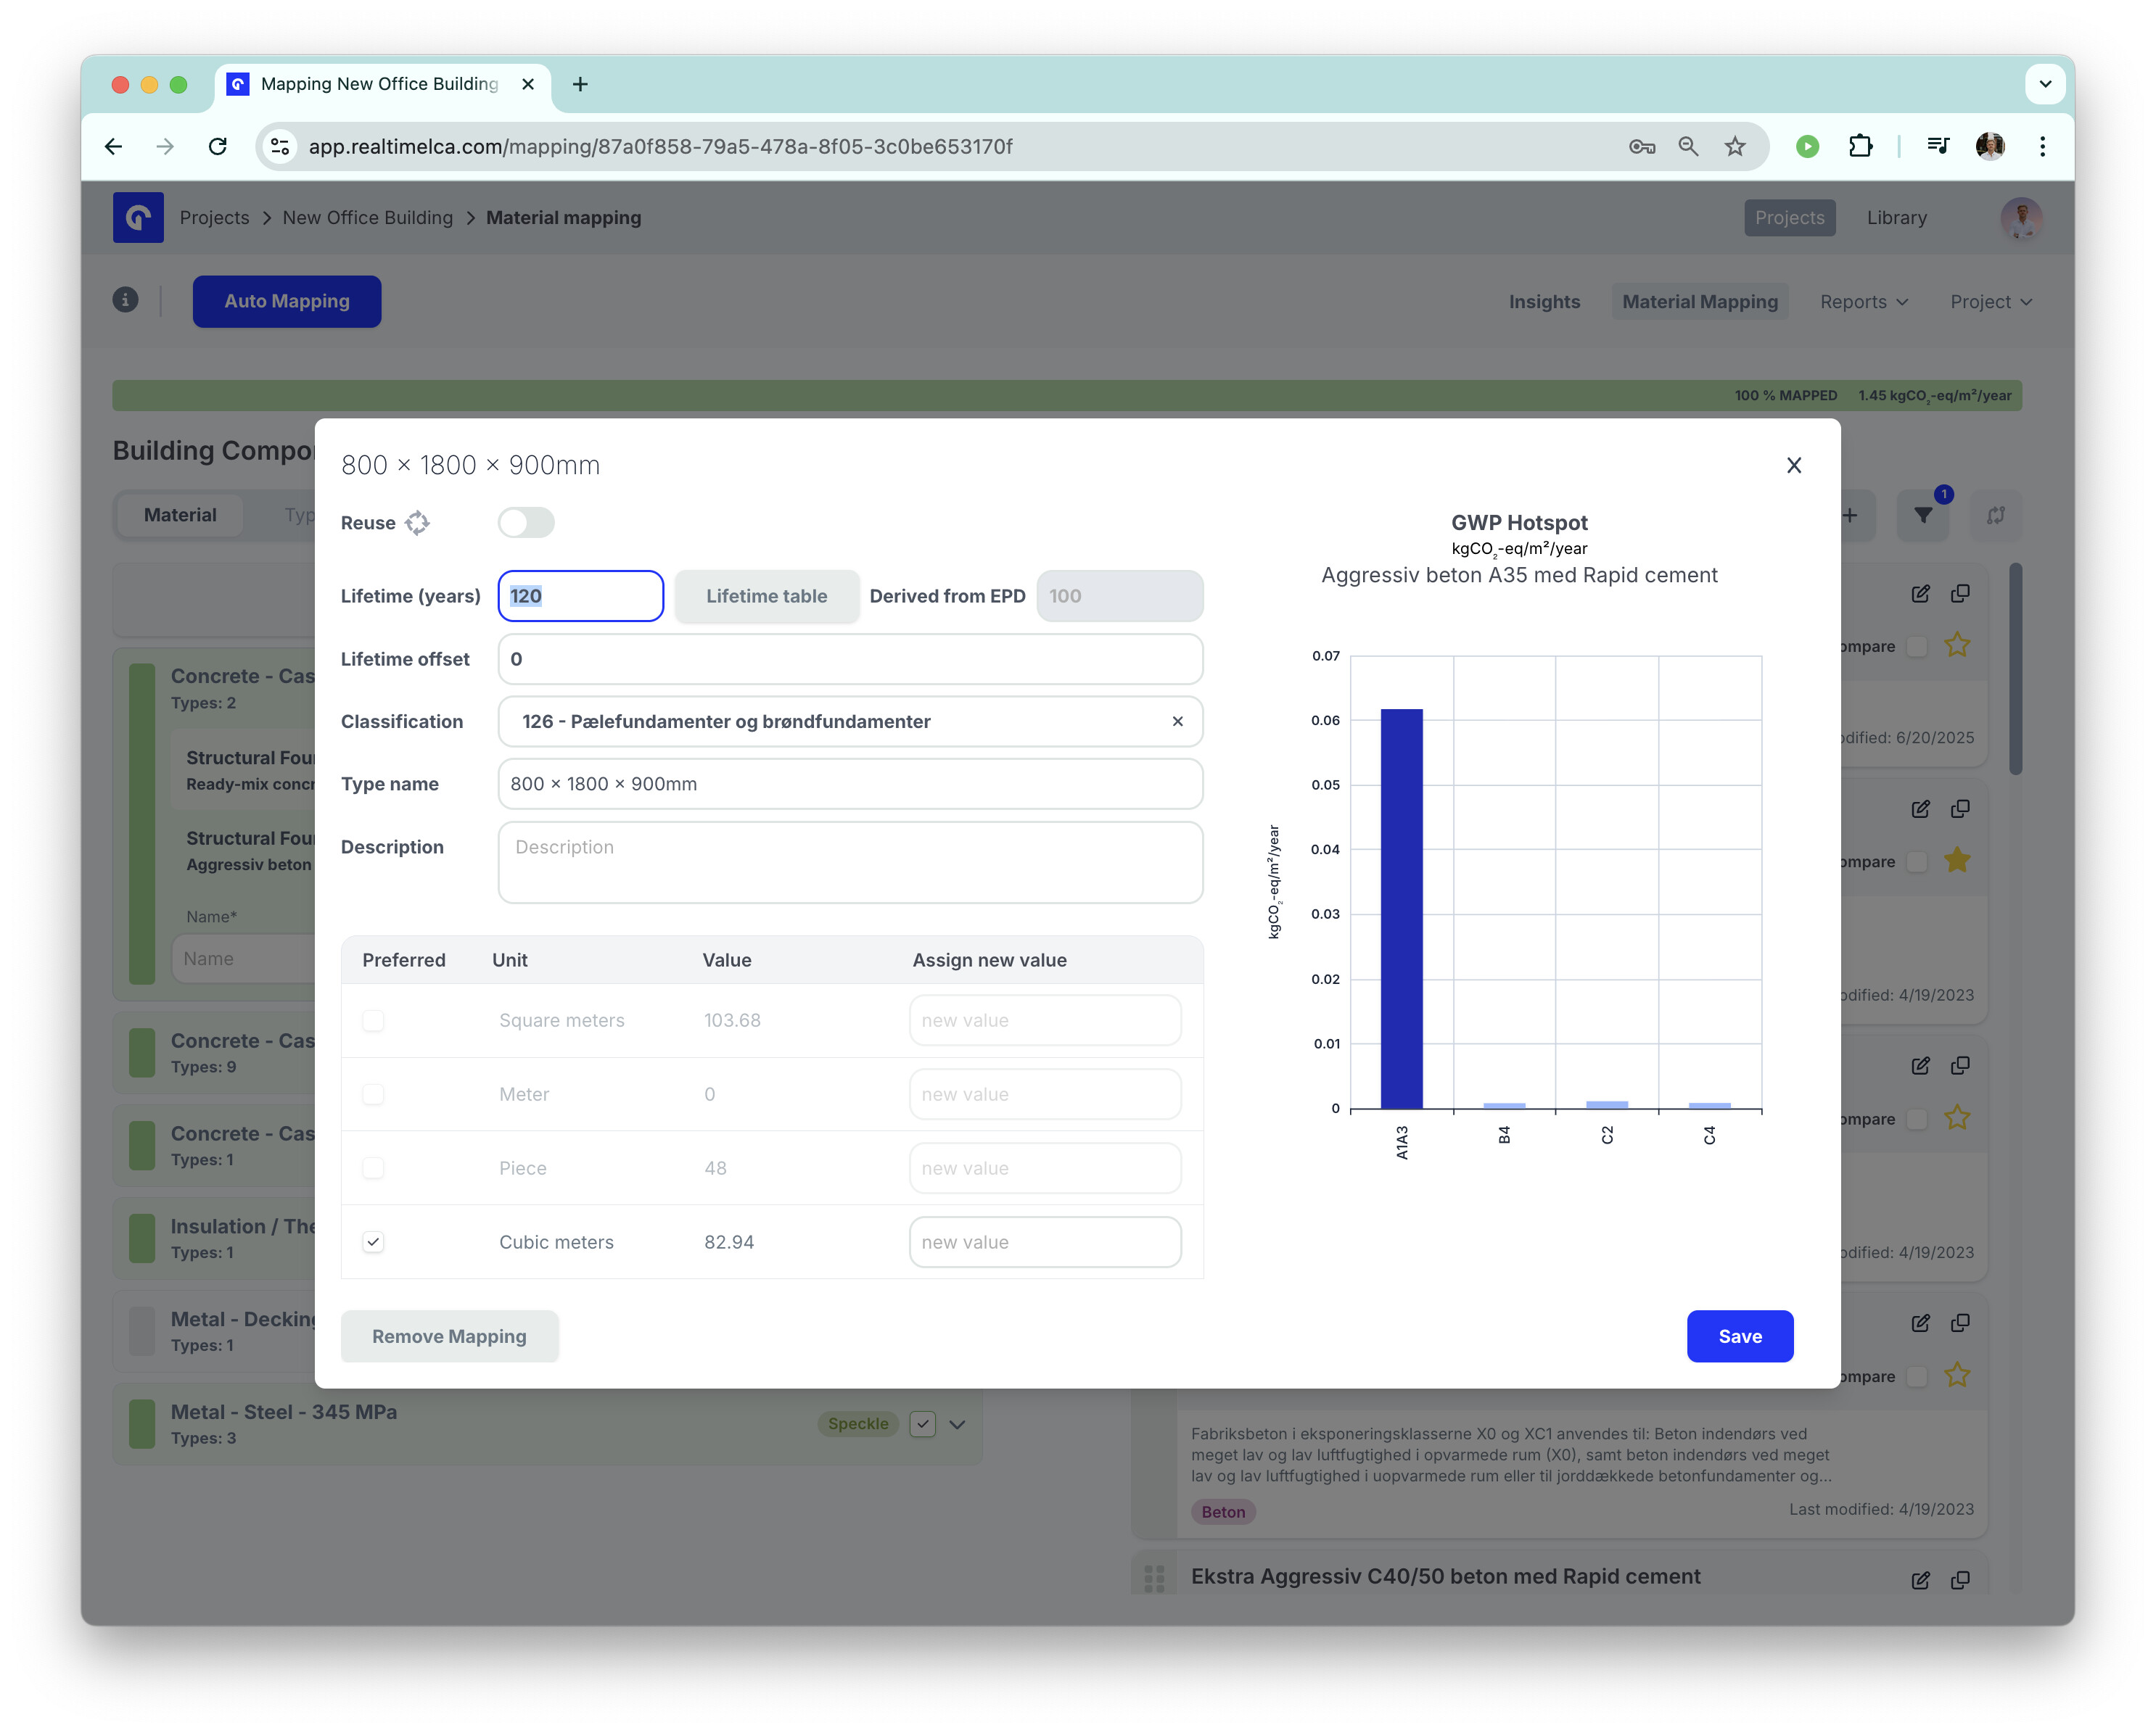Click the Lifetime table button
Screen dimensions: 2156x1733
click(x=766, y=597)
